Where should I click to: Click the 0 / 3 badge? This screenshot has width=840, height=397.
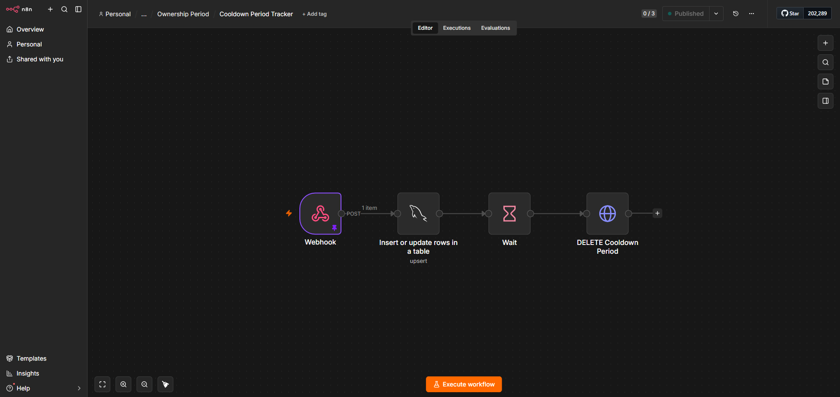click(x=649, y=14)
